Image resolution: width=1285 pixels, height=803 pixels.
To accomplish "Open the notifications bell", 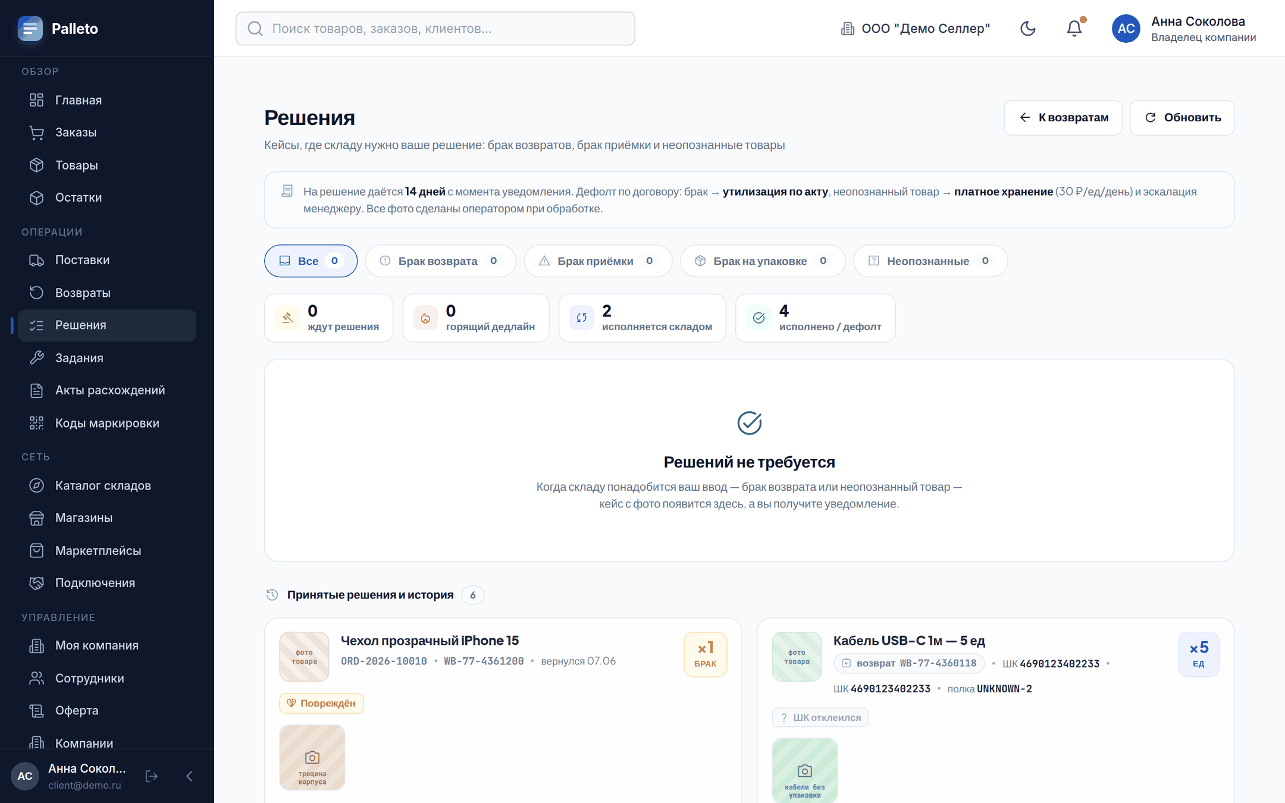I will pos(1074,29).
